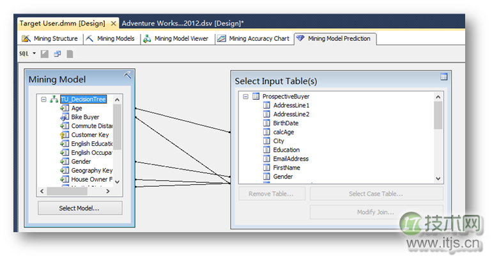Screen dimensions: 492x259
Task: Click the SQL query view icon
Action: (24, 54)
